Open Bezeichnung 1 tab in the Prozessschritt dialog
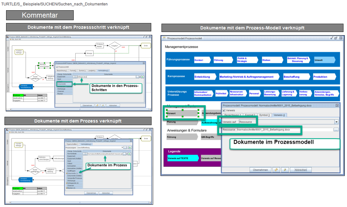The height and width of the screenshot is (207, 347). (x=62, y=70)
